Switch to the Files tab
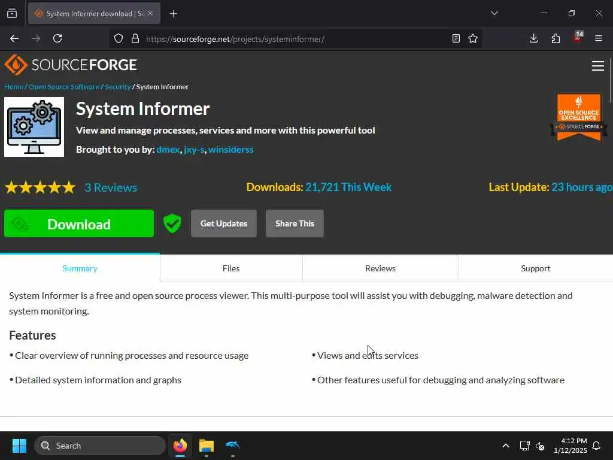Viewport: 613px width, 460px height. [231, 268]
